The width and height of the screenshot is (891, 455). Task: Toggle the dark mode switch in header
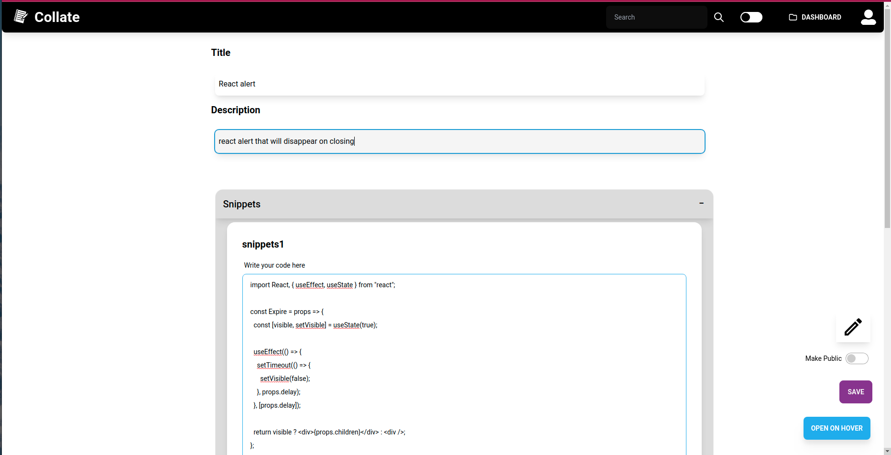coord(751,17)
